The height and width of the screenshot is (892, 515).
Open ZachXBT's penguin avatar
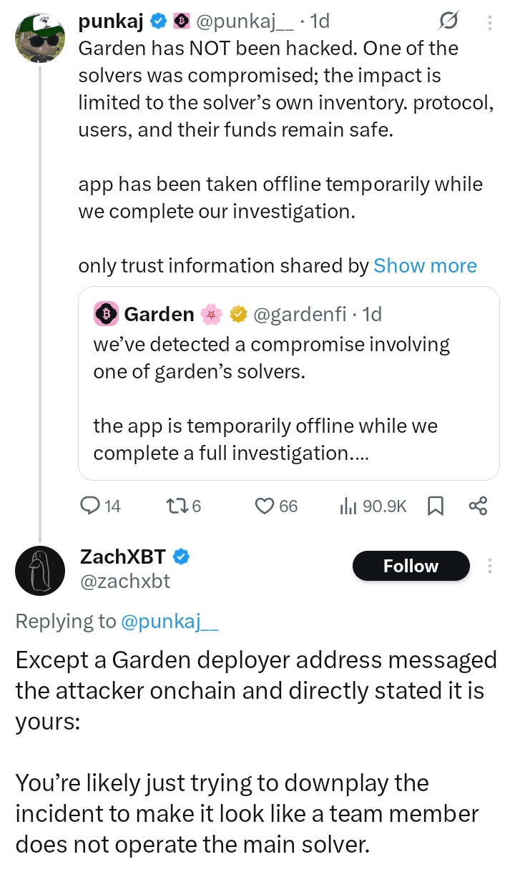click(x=41, y=569)
